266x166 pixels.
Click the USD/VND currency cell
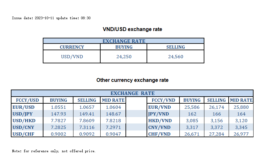[72, 57]
